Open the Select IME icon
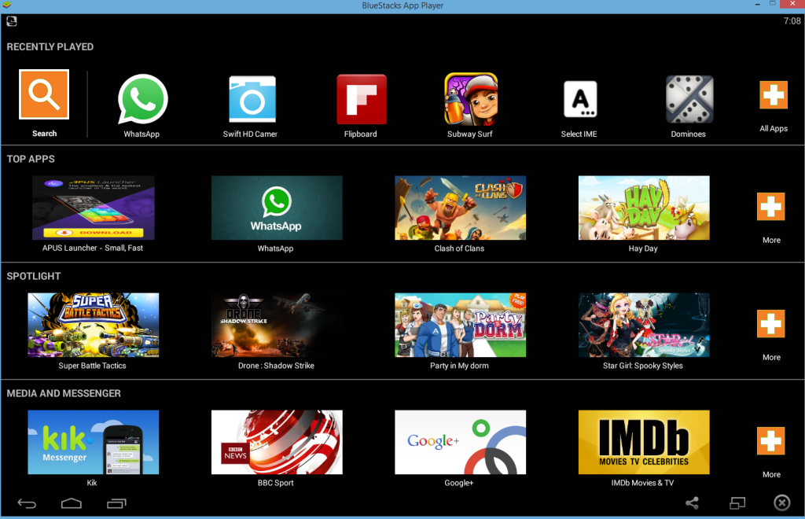Image resolution: width=805 pixels, height=519 pixels. pyautogui.click(x=580, y=99)
